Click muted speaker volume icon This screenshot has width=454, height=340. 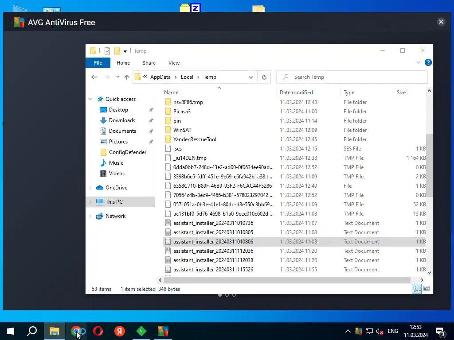(380, 331)
